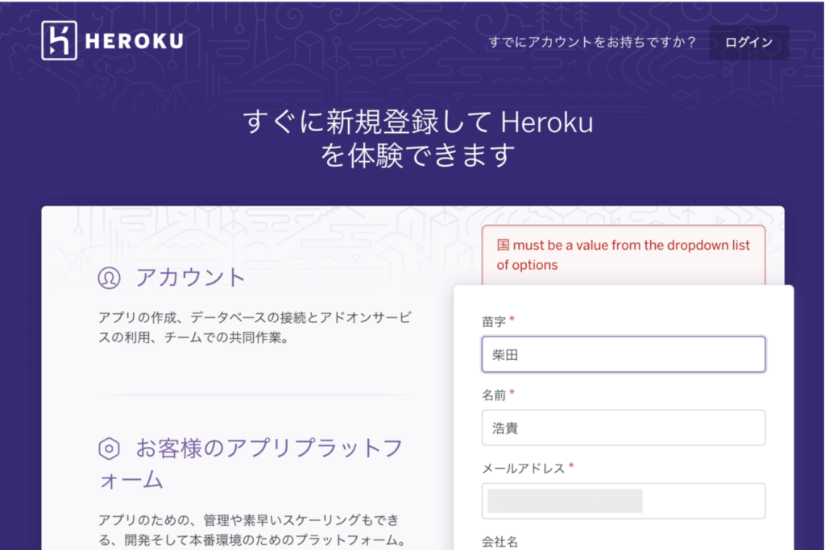The width and height of the screenshot is (825, 550).
Task: Click the アプリの作成 description paragraph
Action: 255,327
